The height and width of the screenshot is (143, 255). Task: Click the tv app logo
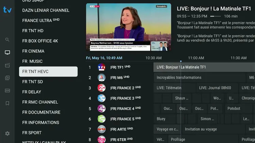(x=7, y=10)
